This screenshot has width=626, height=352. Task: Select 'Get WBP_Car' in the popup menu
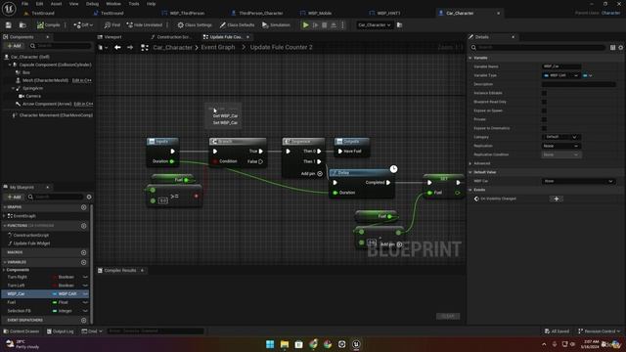pos(225,116)
